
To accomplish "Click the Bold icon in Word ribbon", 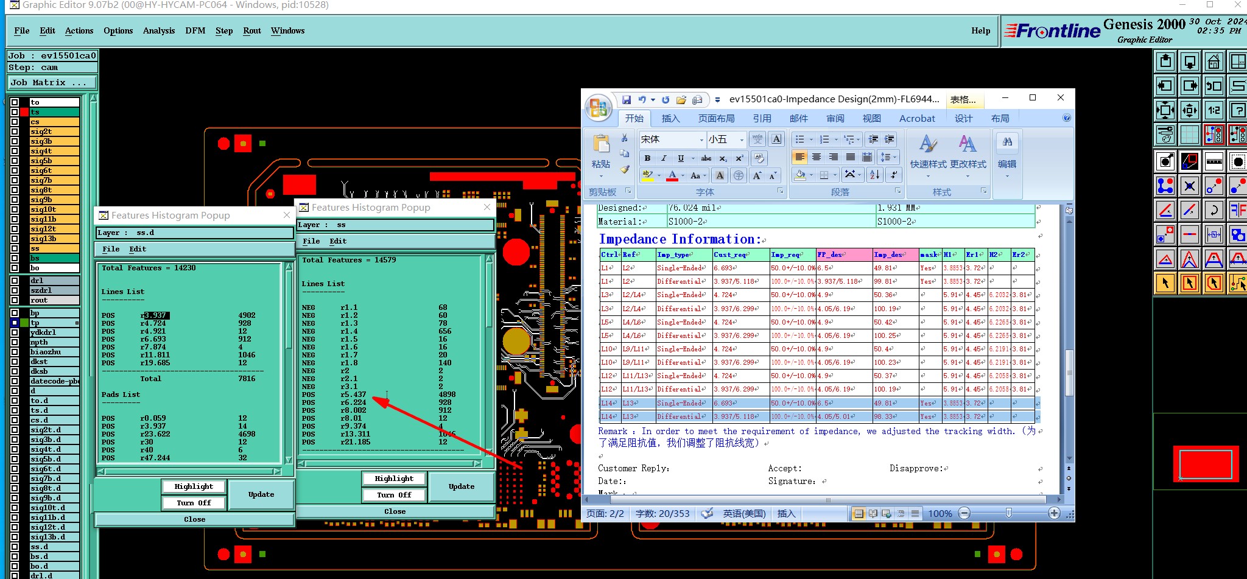I will click(x=647, y=158).
